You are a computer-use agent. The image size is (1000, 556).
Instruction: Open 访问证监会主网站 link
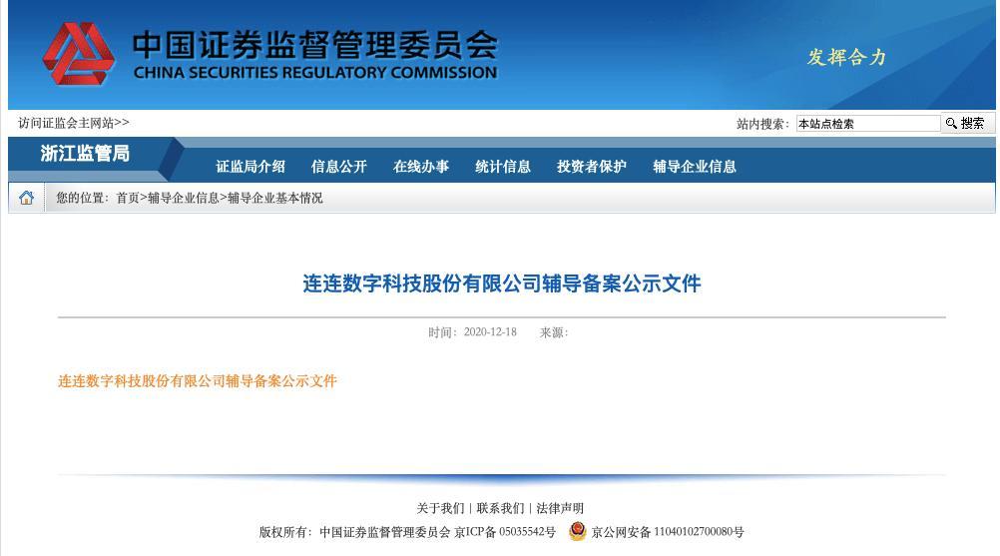coord(73,123)
